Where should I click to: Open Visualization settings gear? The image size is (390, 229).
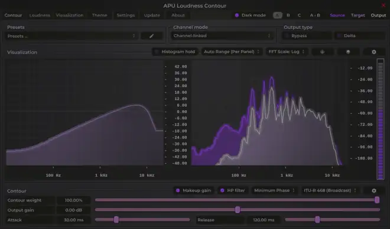[x=373, y=52]
